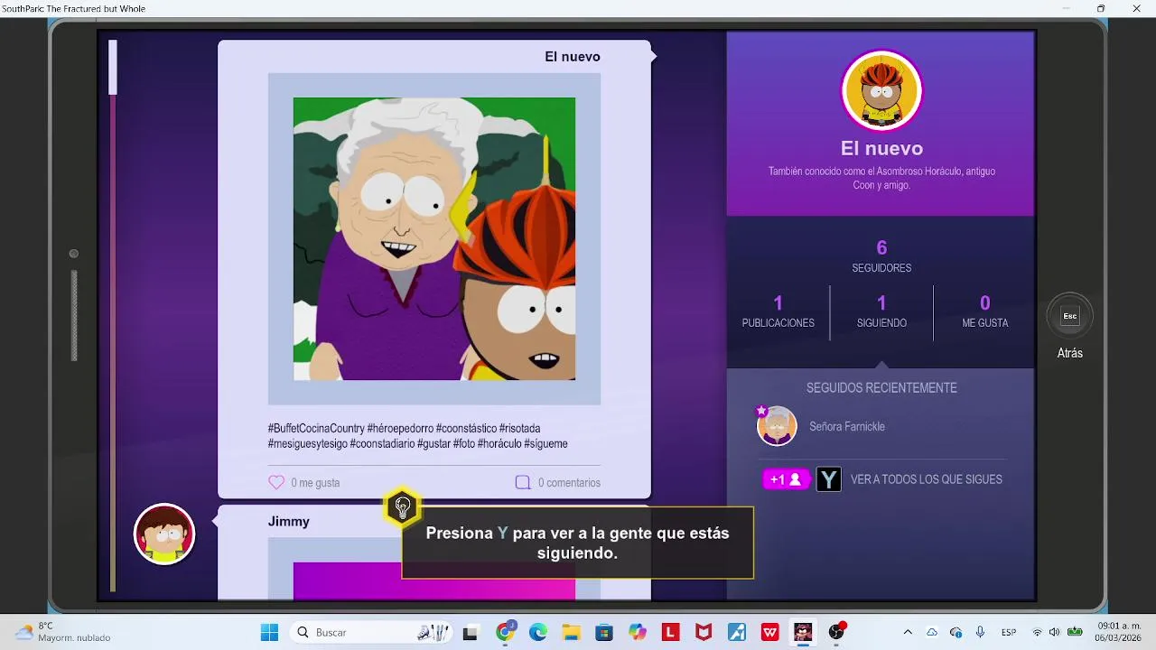Image resolution: width=1156 pixels, height=650 pixels.
Task: Click the pink +1 follower badge
Action: [787, 479]
